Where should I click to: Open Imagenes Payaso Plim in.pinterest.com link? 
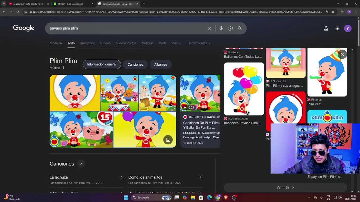tap(243, 123)
